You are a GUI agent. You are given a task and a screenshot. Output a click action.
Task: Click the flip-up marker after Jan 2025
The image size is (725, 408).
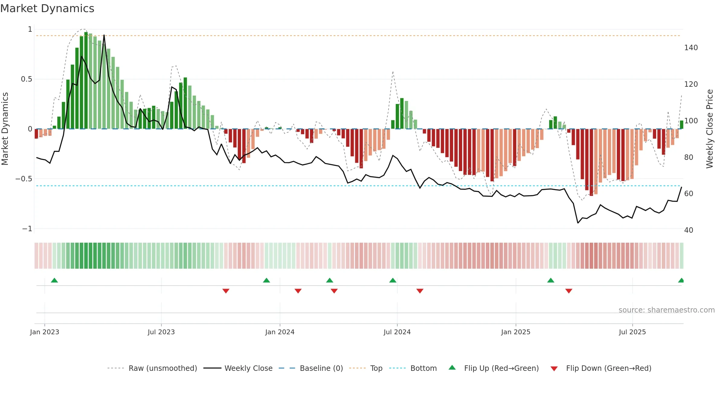pos(551,280)
